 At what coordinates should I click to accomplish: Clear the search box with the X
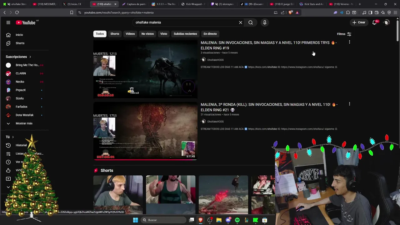[241, 22]
